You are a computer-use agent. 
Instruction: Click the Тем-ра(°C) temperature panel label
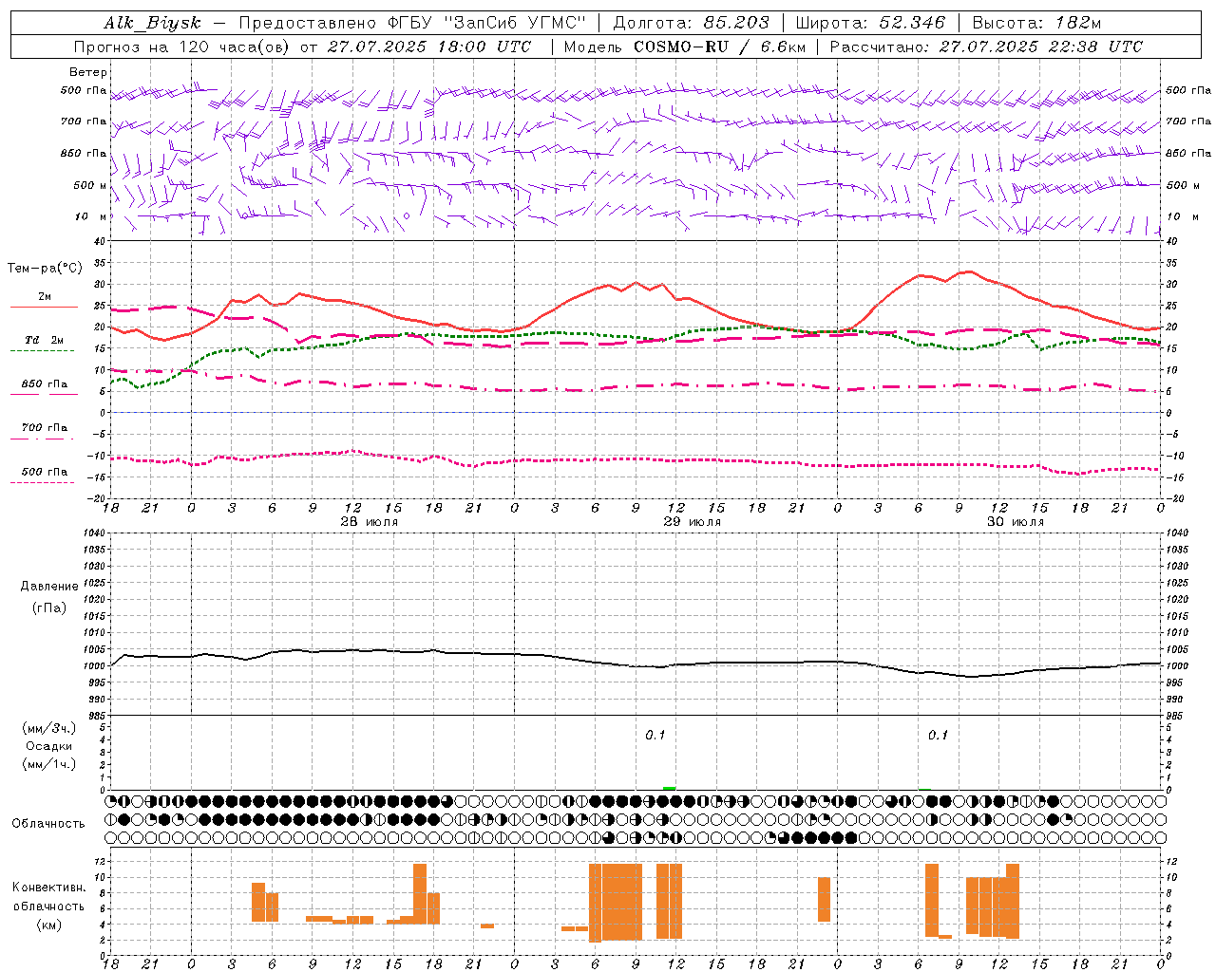point(45,269)
